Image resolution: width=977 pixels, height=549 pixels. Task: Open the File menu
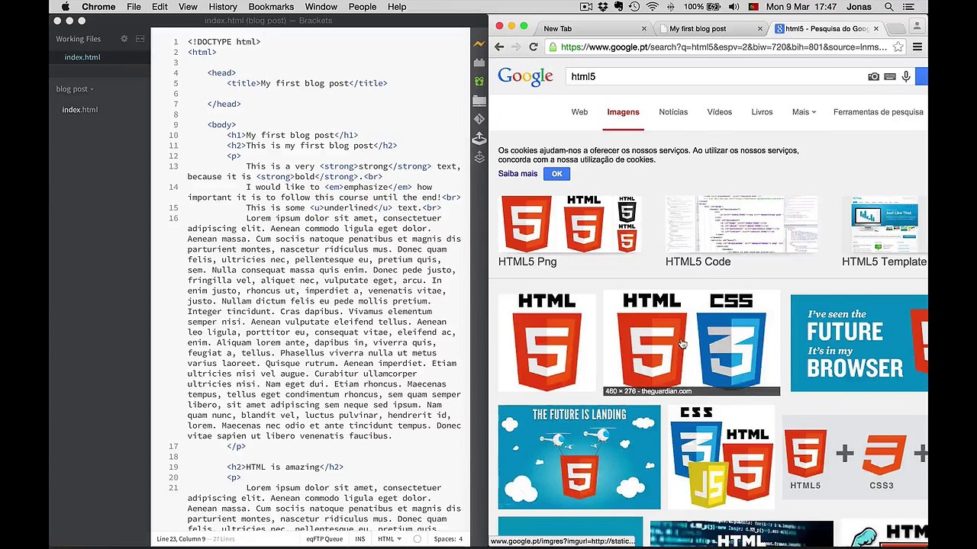(x=134, y=7)
